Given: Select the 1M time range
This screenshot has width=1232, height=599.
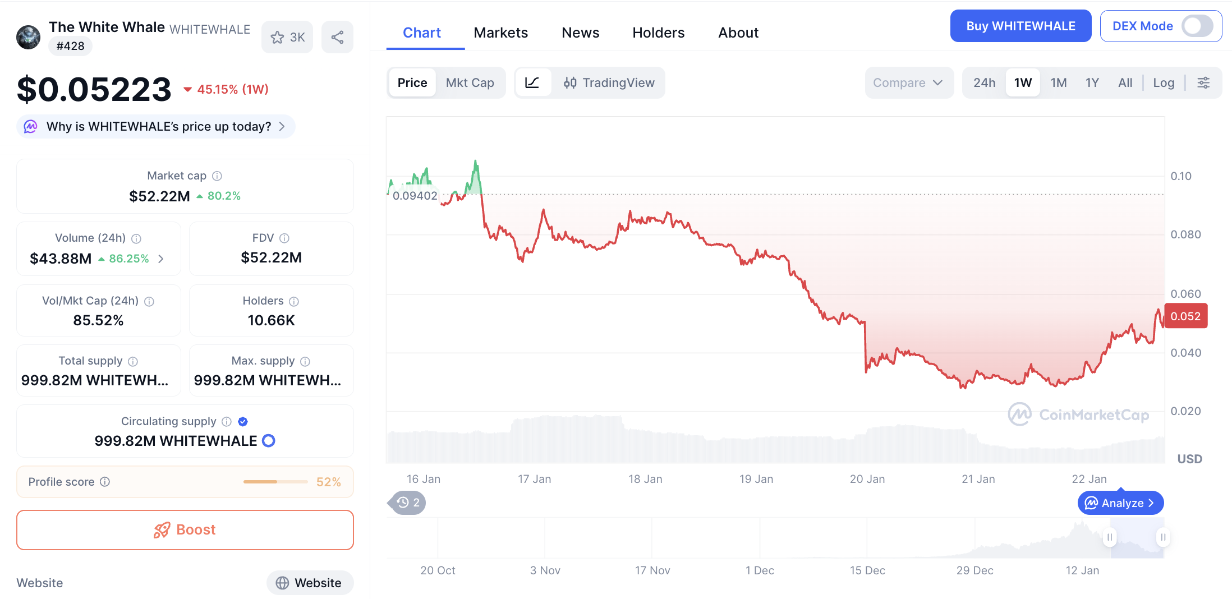Looking at the screenshot, I should (1058, 83).
